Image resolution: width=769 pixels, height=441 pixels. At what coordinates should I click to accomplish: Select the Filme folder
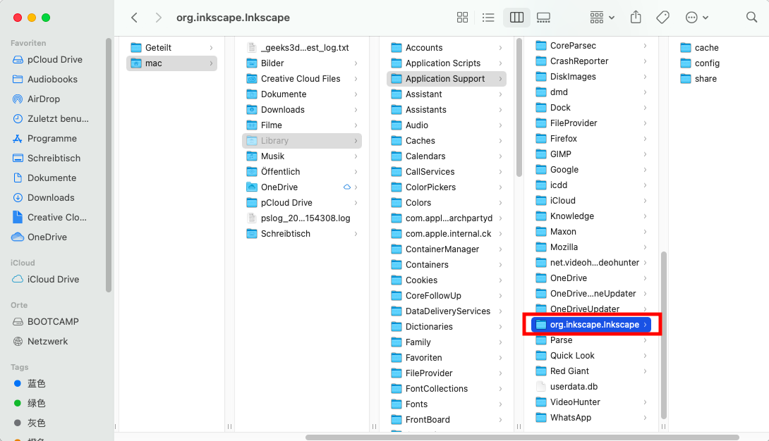click(302, 125)
